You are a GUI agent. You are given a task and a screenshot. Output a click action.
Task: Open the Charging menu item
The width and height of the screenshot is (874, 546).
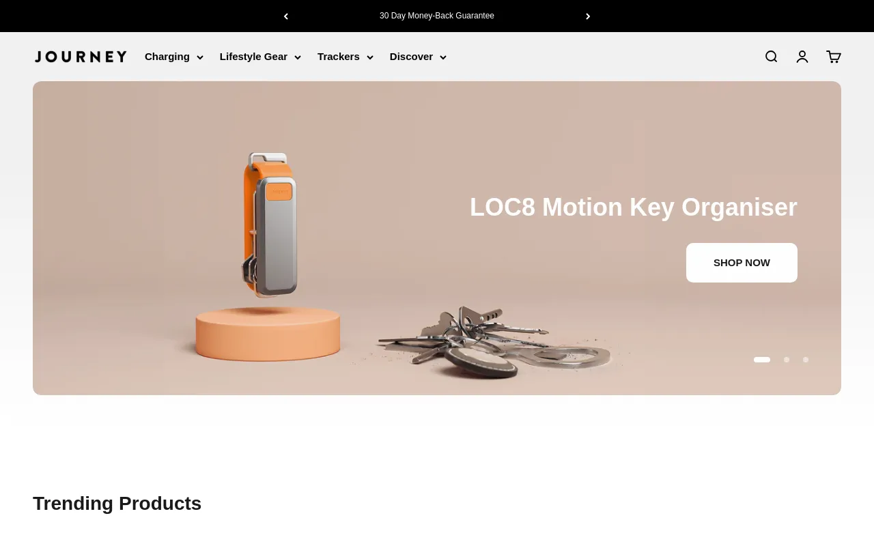click(x=167, y=57)
